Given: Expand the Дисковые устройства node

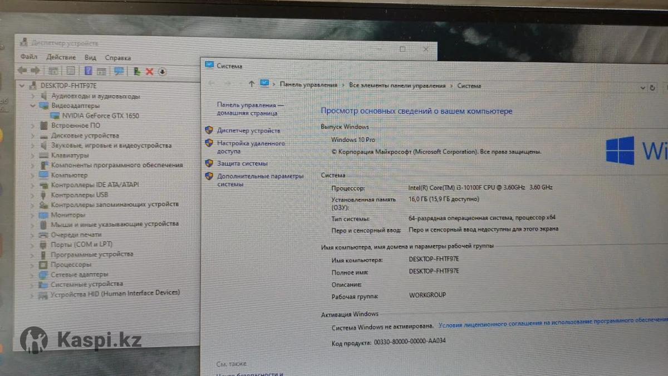Looking at the screenshot, I should click(32, 135).
